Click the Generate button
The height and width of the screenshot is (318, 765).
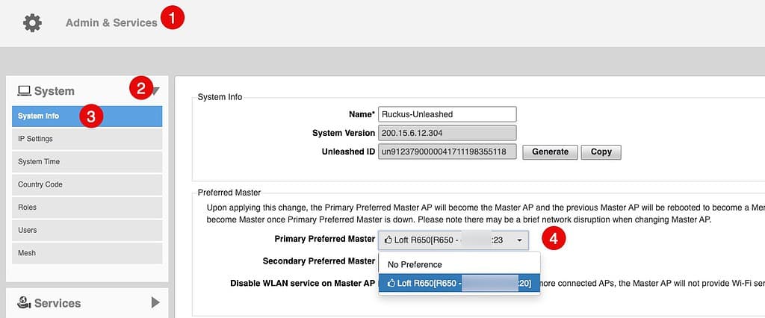coord(550,152)
